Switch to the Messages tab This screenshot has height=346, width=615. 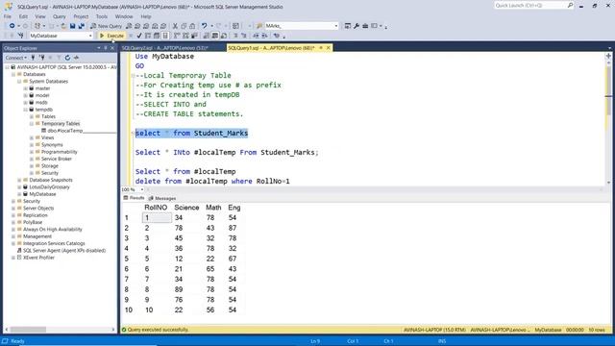pos(162,199)
